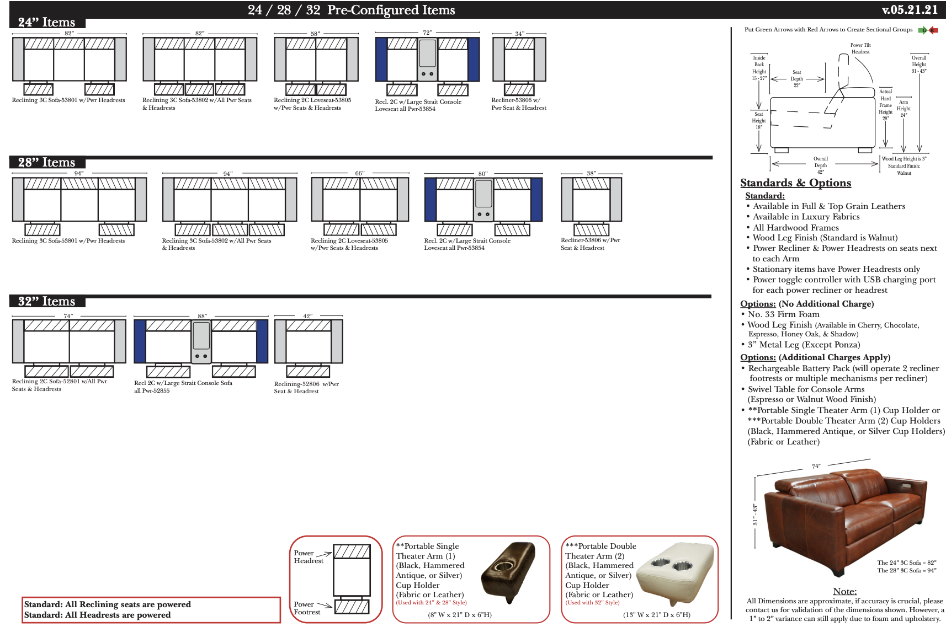The image size is (946, 632).
Task: Click the Power Headrest and Footrest legend diagram
Action: pos(336,579)
